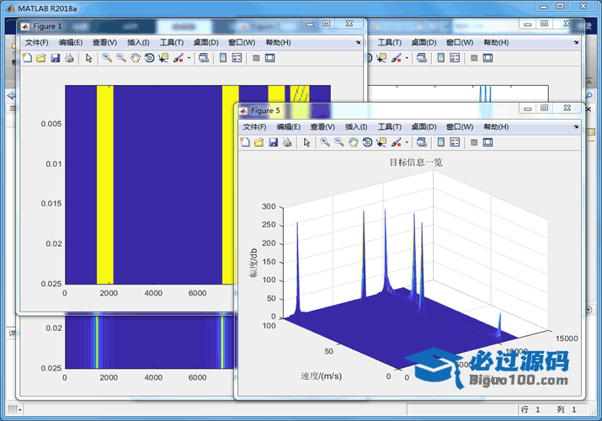Click Link Plot icon in Figure 5 toolbar
The image size is (602, 421).
[x=422, y=142]
